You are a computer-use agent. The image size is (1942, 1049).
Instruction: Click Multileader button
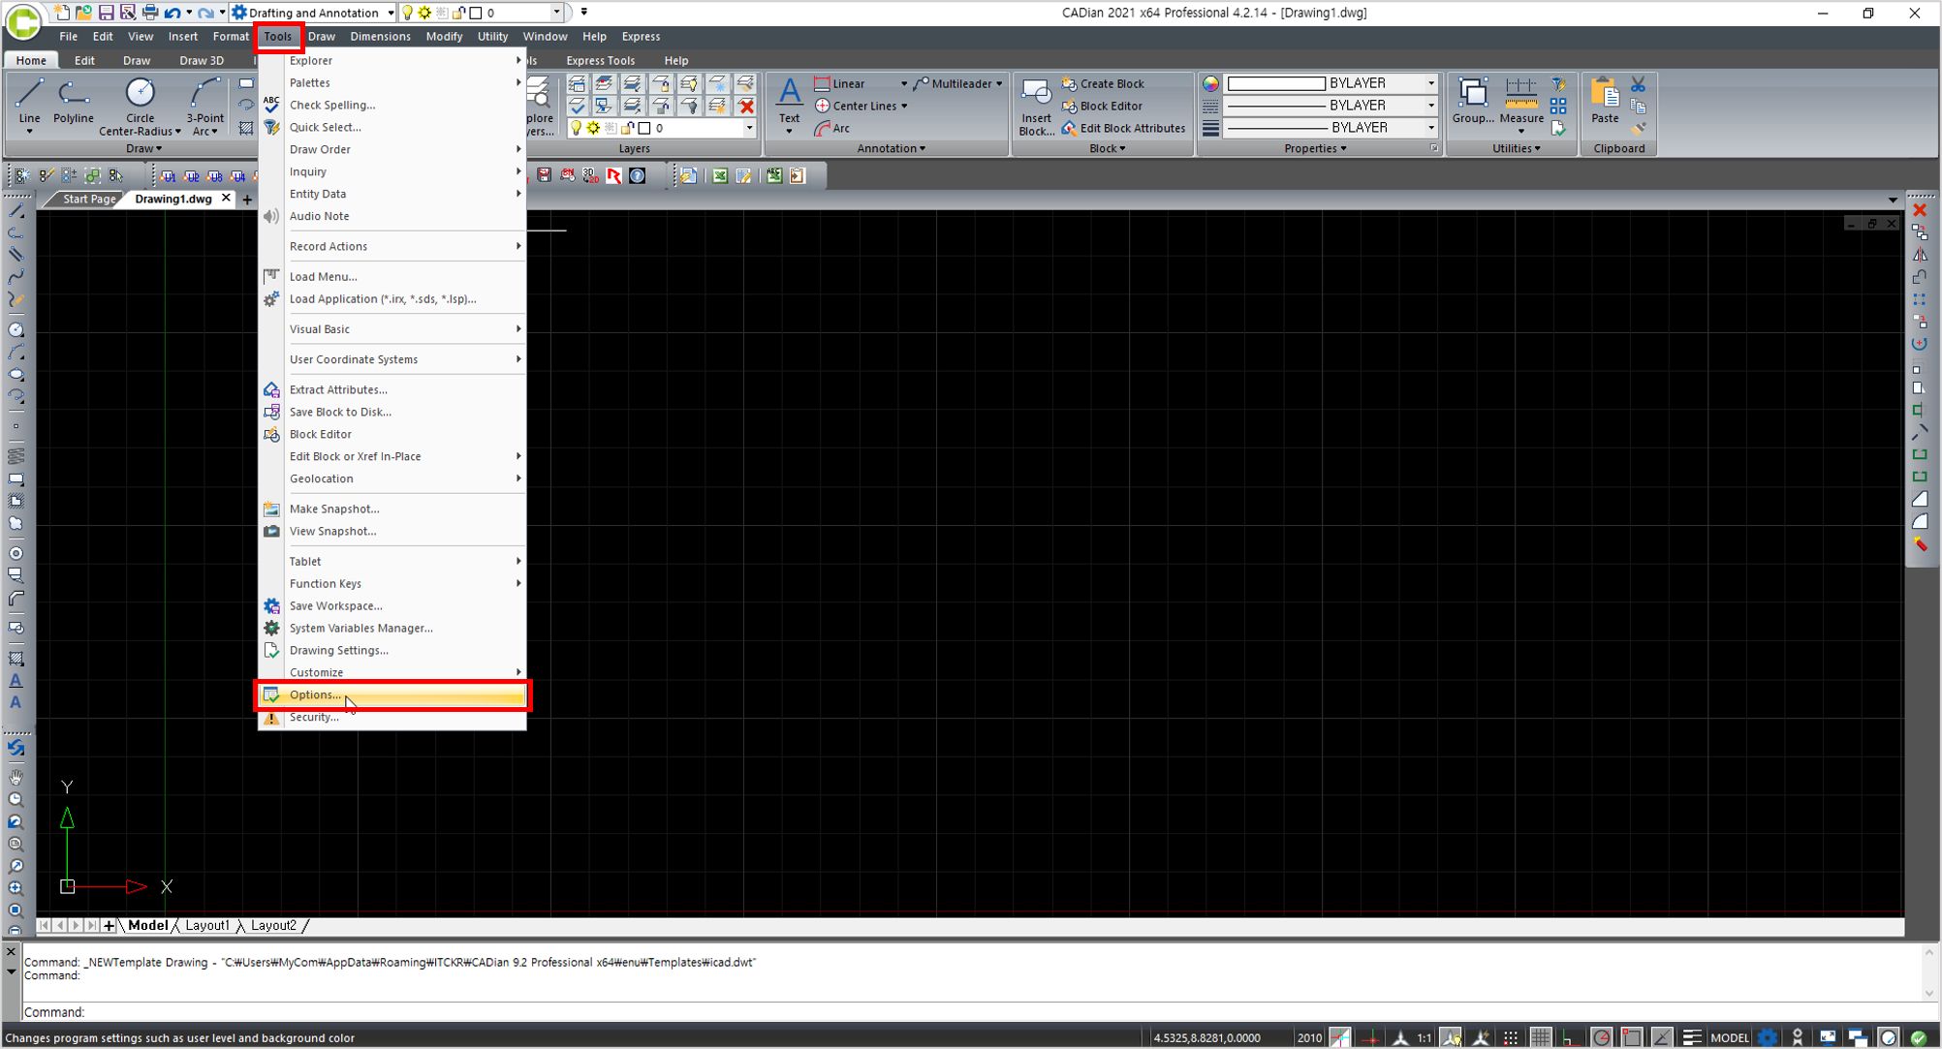[955, 84]
